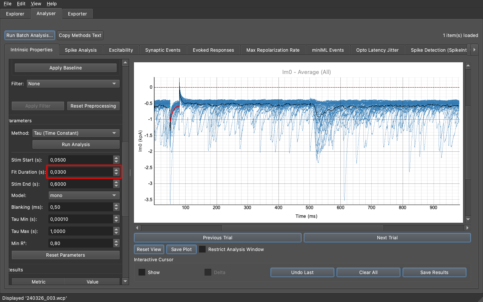This screenshot has height=302, width=483.
Task: Click the Tau Min value field
Action: point(80,219)
